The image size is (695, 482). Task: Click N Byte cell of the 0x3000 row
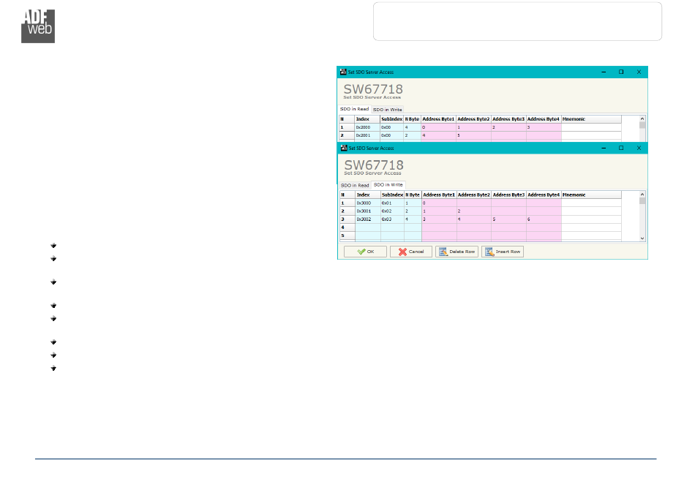click(x=413, y=203)
